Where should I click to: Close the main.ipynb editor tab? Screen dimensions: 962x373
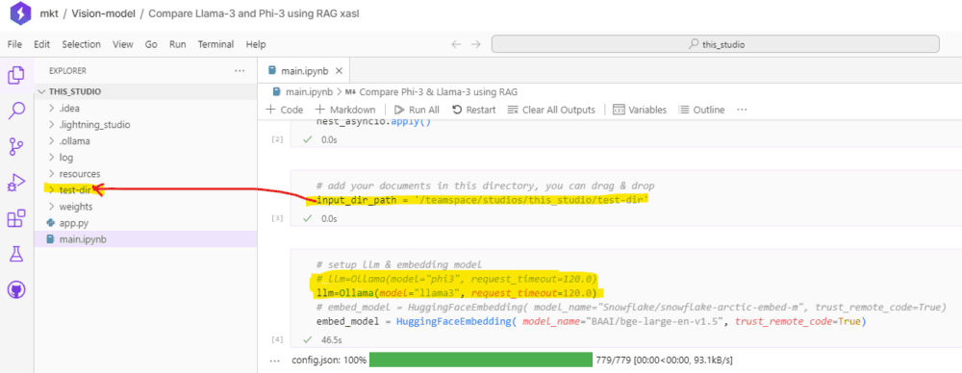pyautogui.click(x=338, y=70)
